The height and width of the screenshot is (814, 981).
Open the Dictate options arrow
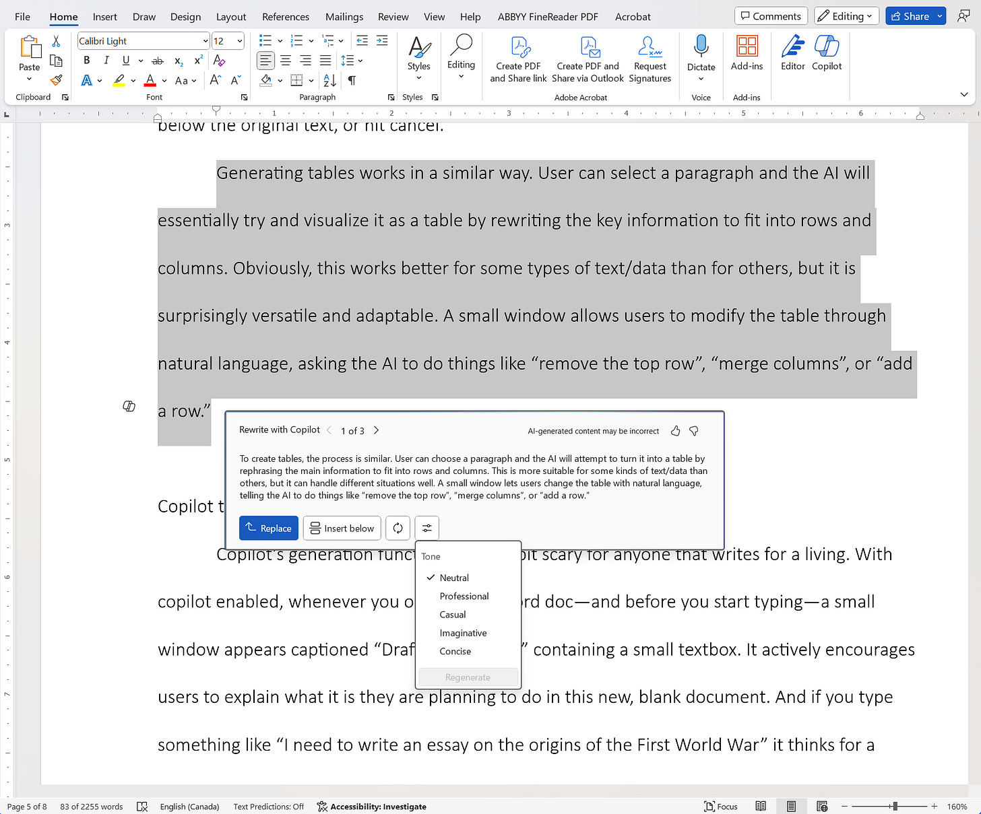(x=701, y=78)
